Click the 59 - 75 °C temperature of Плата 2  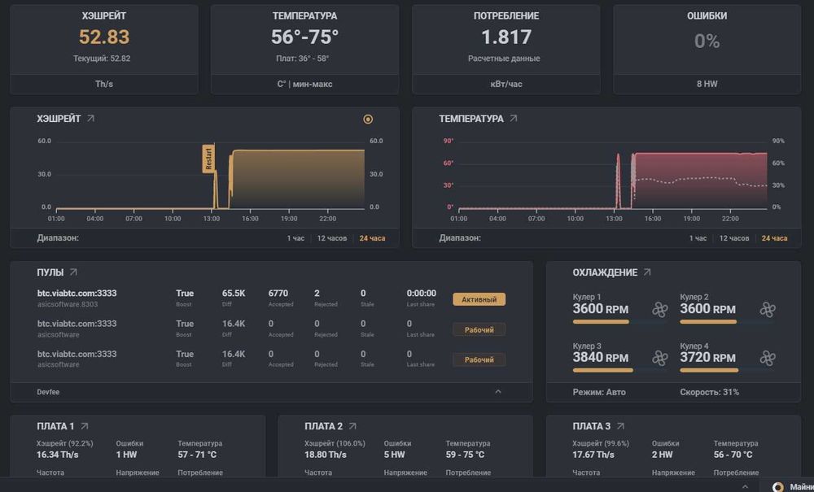click(465, 455)
